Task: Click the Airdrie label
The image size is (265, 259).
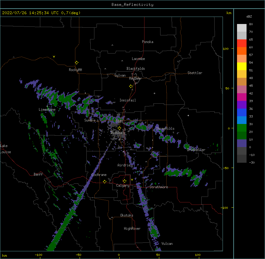Action: pos(124,165)
